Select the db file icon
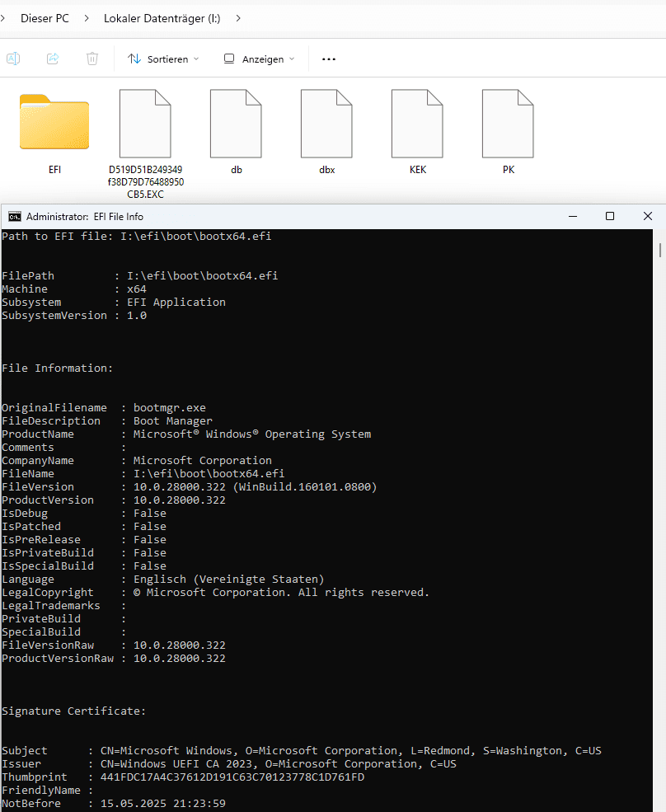666x812 pixels. pyautogui.click(x=236, y=124)
